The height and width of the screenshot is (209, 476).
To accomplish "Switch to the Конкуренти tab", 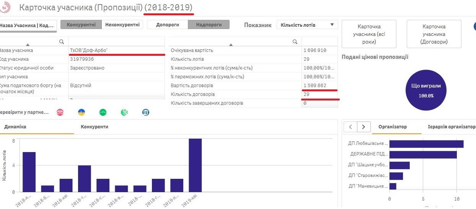I will point(95,126).
